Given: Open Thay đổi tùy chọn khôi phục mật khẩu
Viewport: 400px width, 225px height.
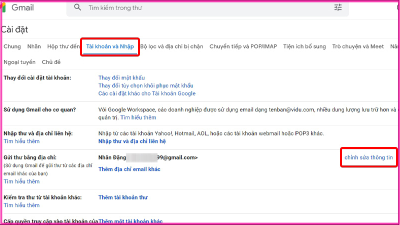Looking at the screenshot, I should pos(145,85).
